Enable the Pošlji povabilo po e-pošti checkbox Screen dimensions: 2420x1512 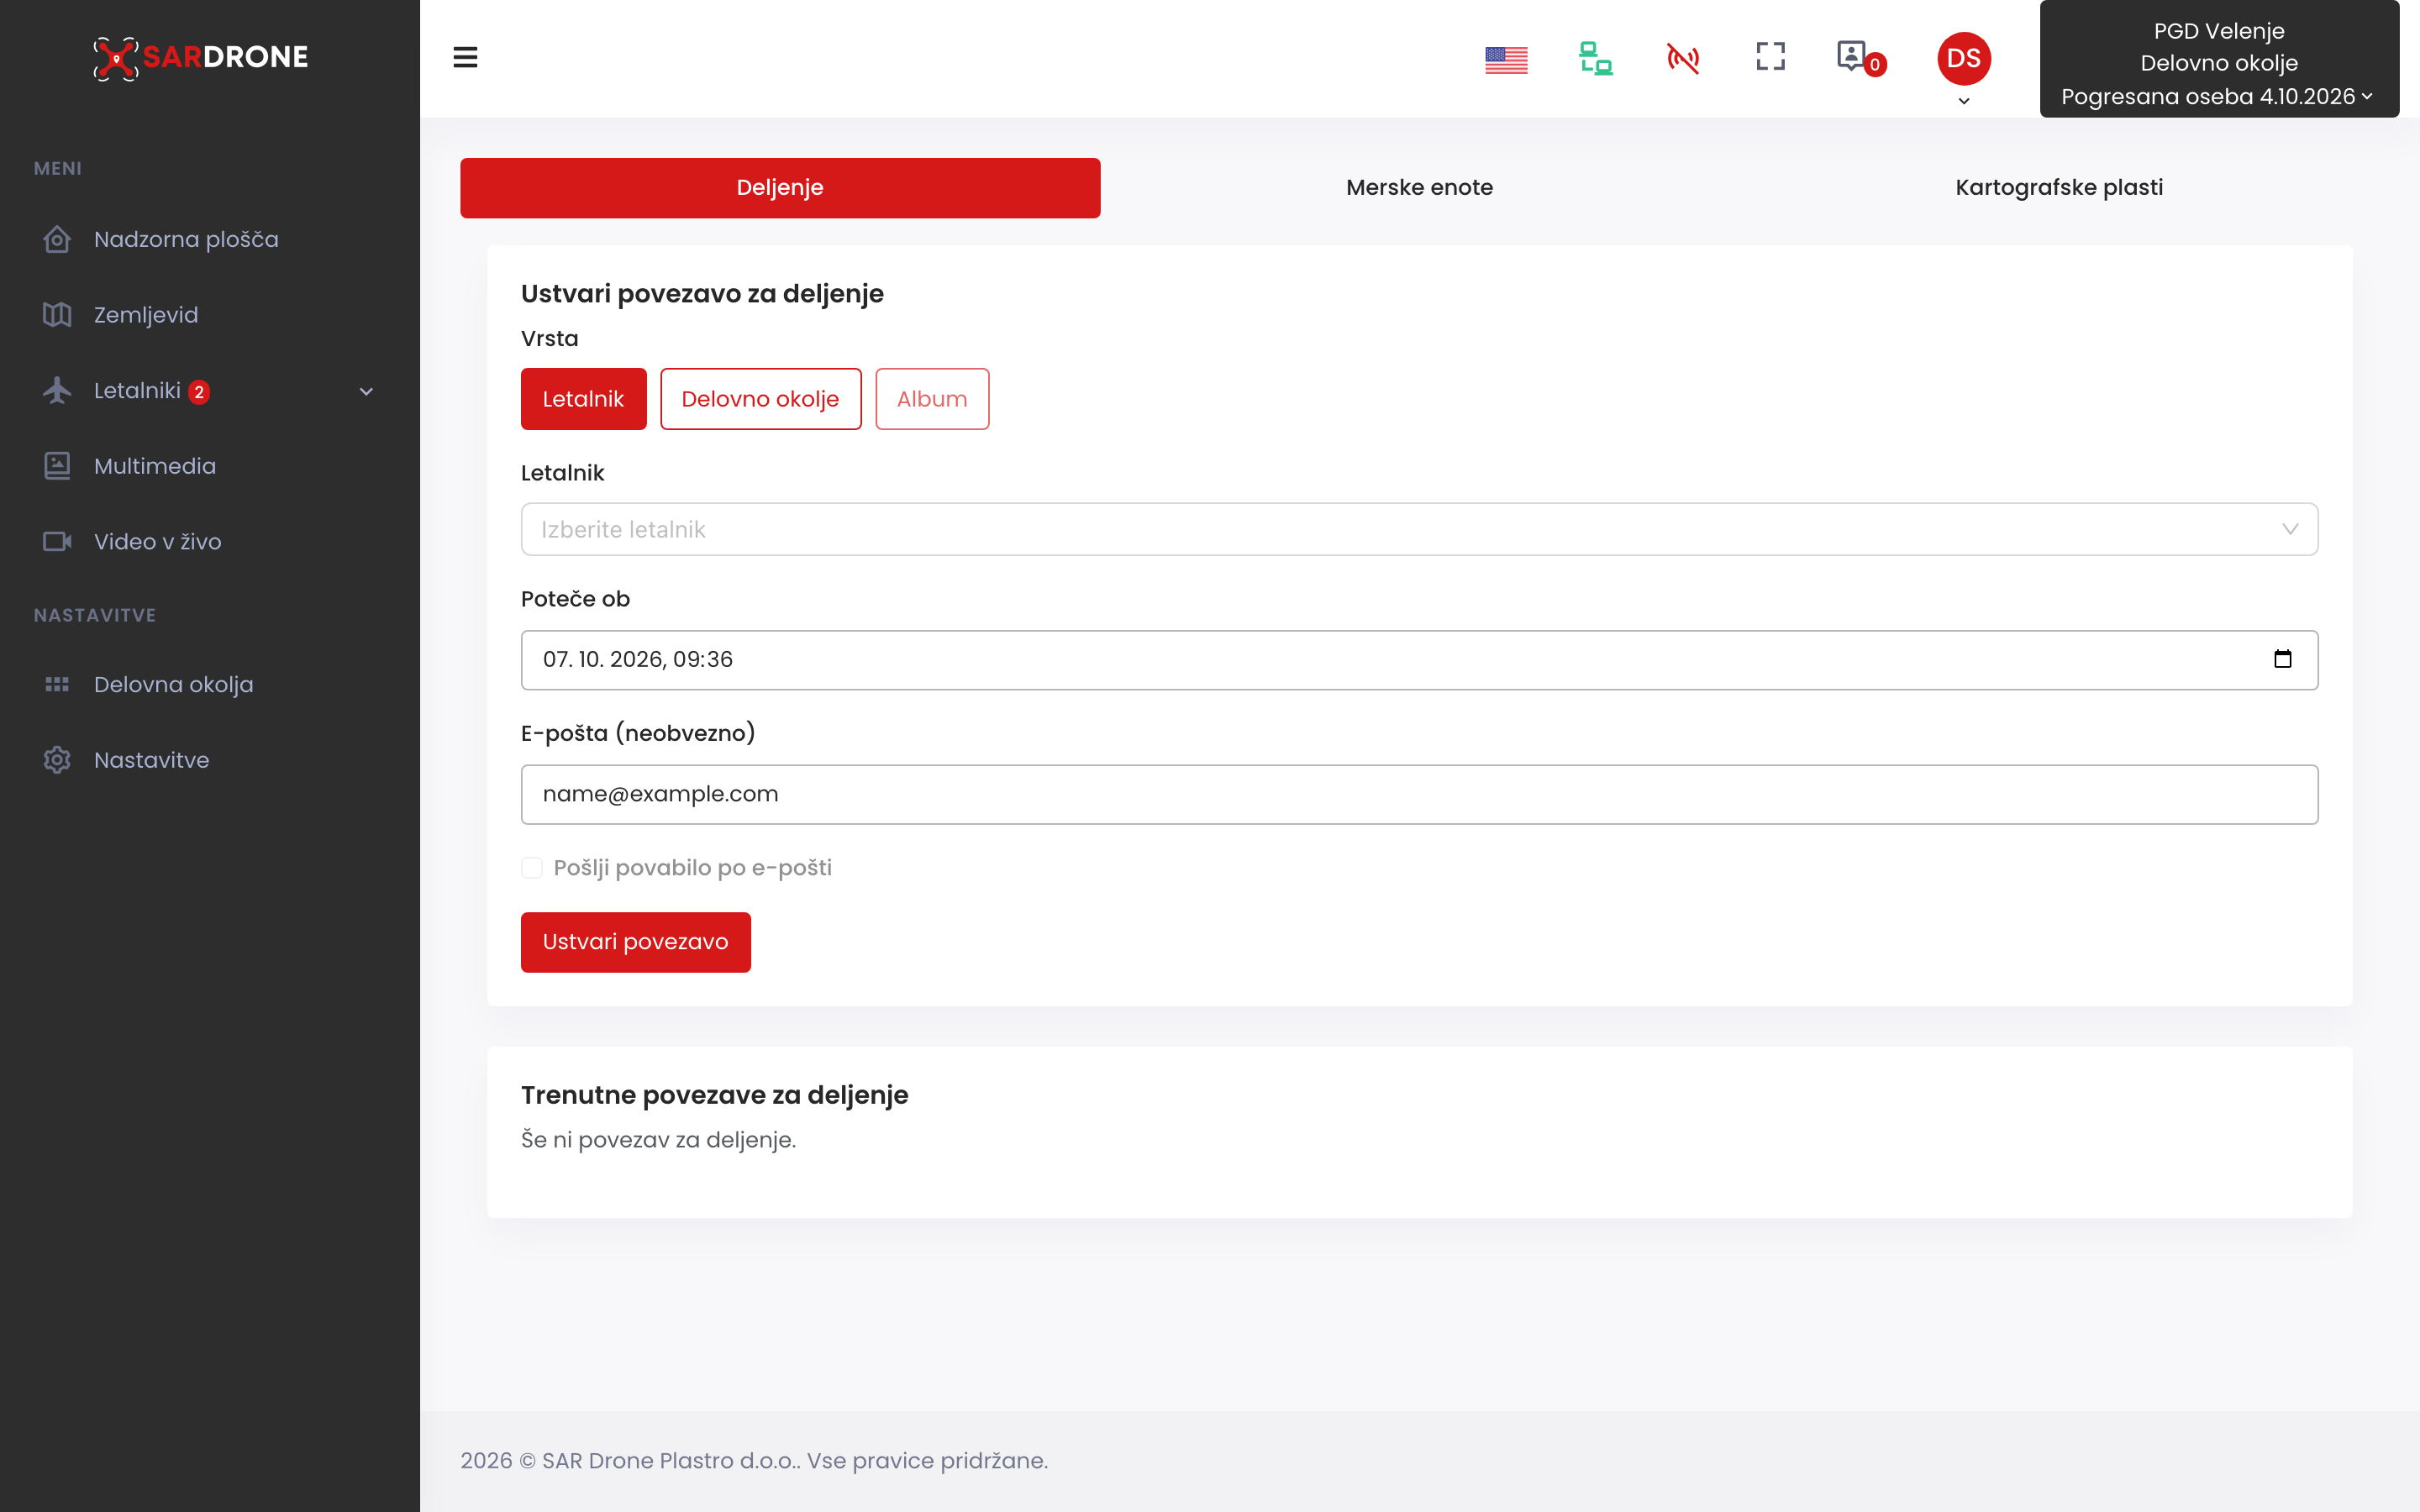coord(532,868)
